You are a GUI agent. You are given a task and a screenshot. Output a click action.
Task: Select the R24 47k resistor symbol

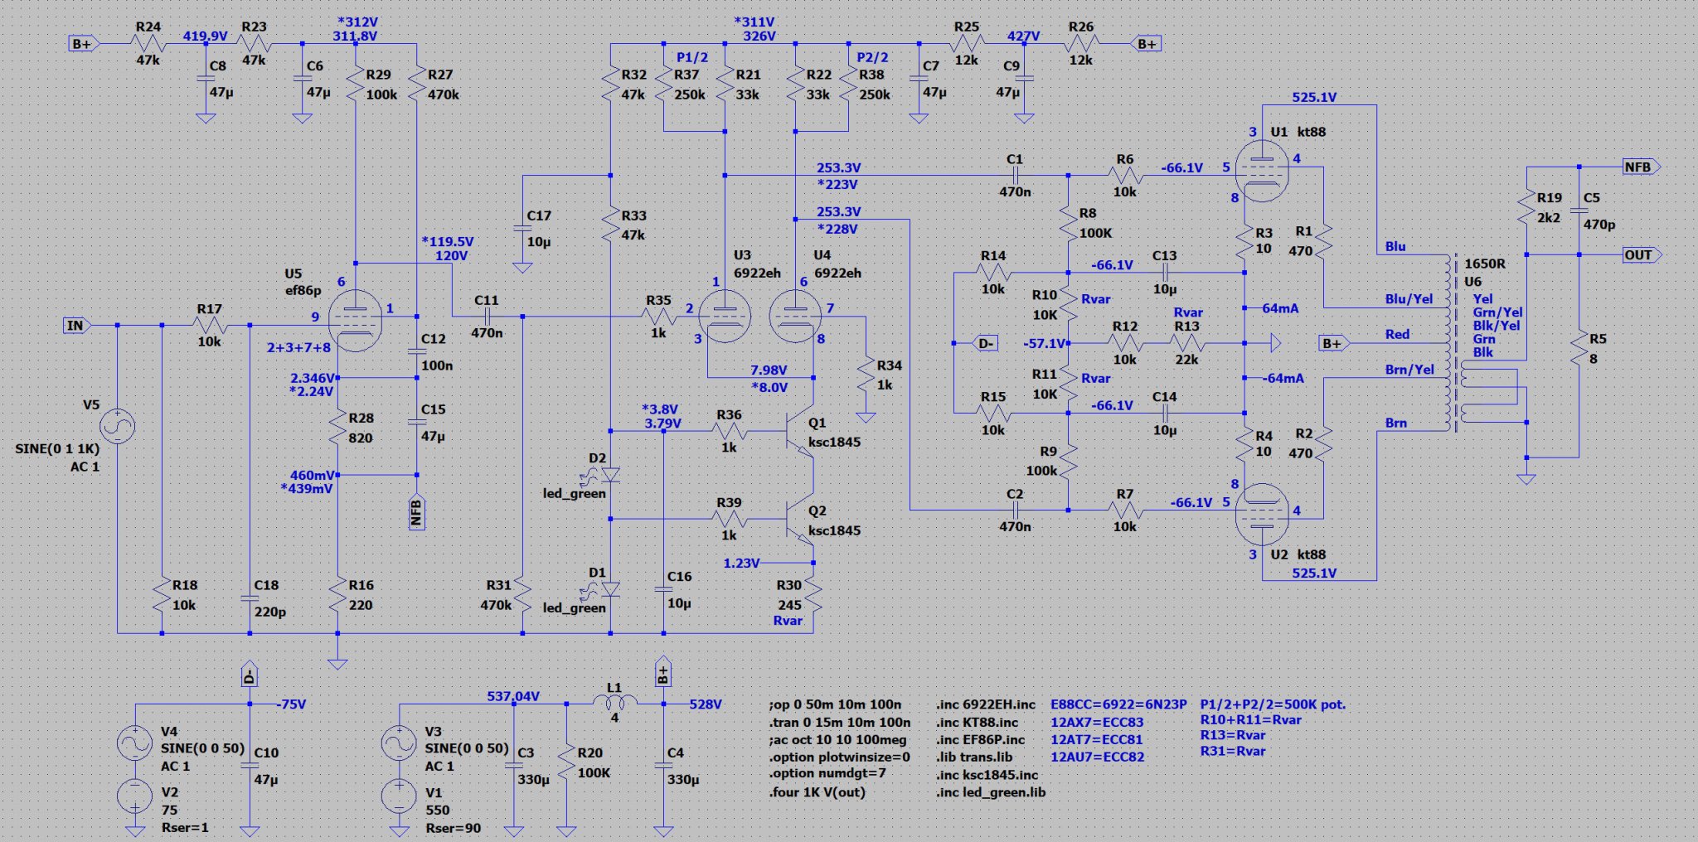pos(148,44)
